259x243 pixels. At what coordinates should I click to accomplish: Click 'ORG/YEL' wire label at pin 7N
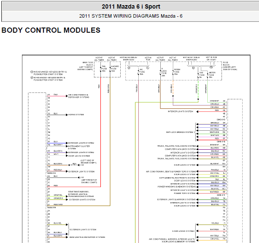click(215, 239)
